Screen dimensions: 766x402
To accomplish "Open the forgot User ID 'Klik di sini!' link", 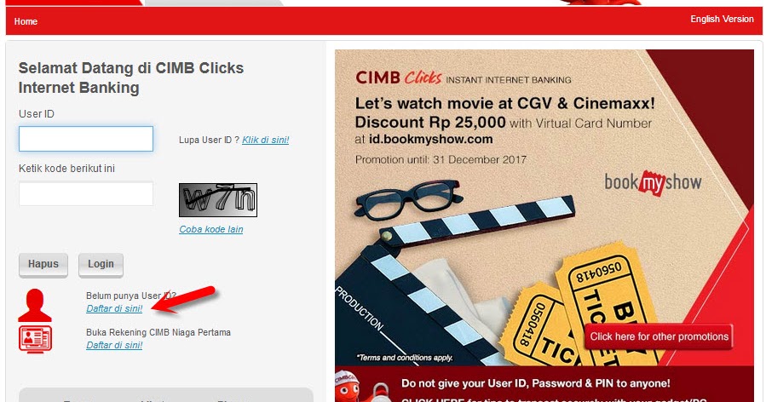I will click(265, 141).
